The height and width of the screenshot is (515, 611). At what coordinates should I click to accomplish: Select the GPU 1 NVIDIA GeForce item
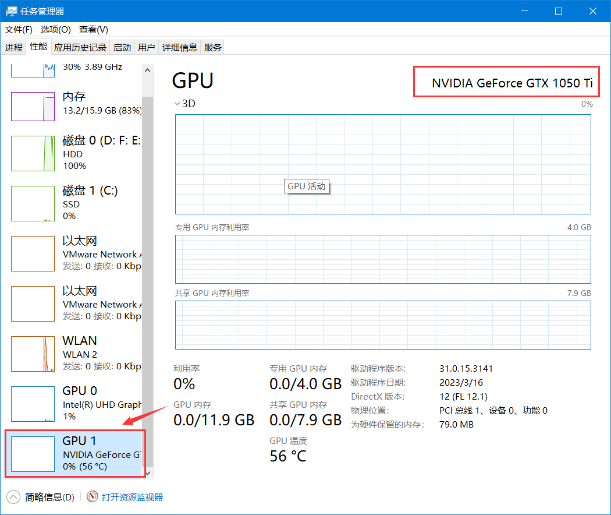(75, 454)
